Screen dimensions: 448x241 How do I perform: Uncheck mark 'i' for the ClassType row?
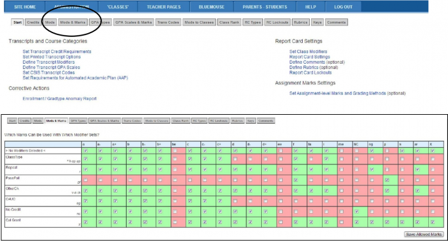point(326,159)
